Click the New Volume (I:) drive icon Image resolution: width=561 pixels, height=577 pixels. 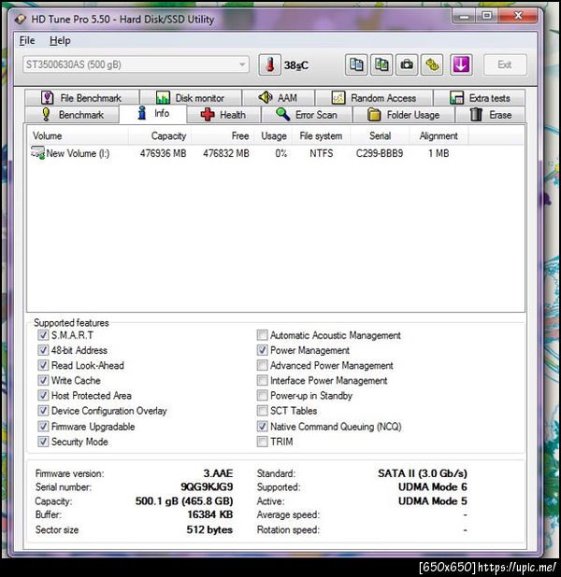tap(37, 153)
